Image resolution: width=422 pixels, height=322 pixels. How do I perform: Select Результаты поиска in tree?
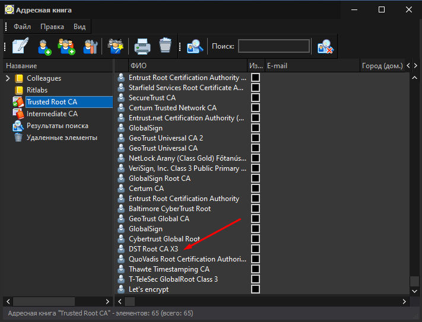58,126
